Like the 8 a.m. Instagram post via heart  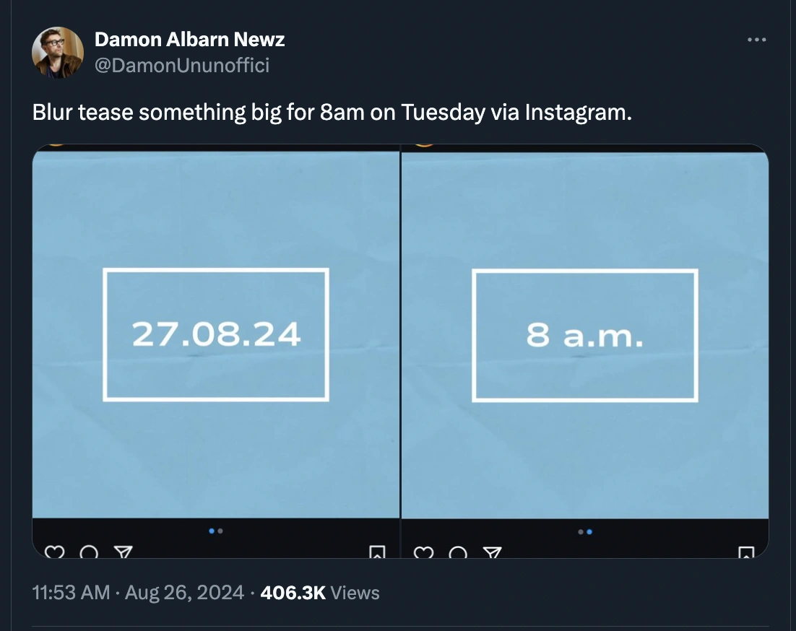coord(423,553)
